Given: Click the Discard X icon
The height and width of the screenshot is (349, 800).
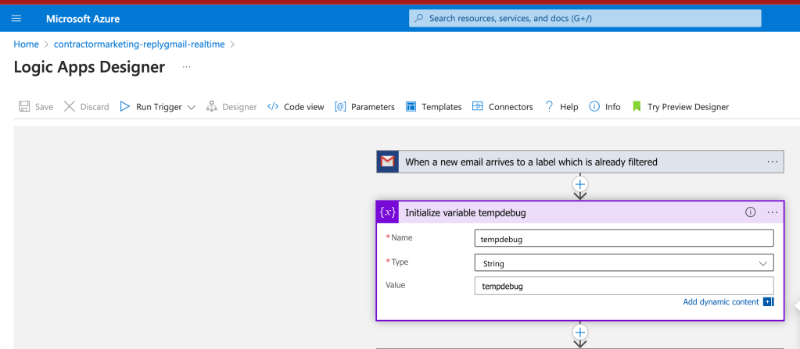Looking at the screenshot, I should coord(70,106).
